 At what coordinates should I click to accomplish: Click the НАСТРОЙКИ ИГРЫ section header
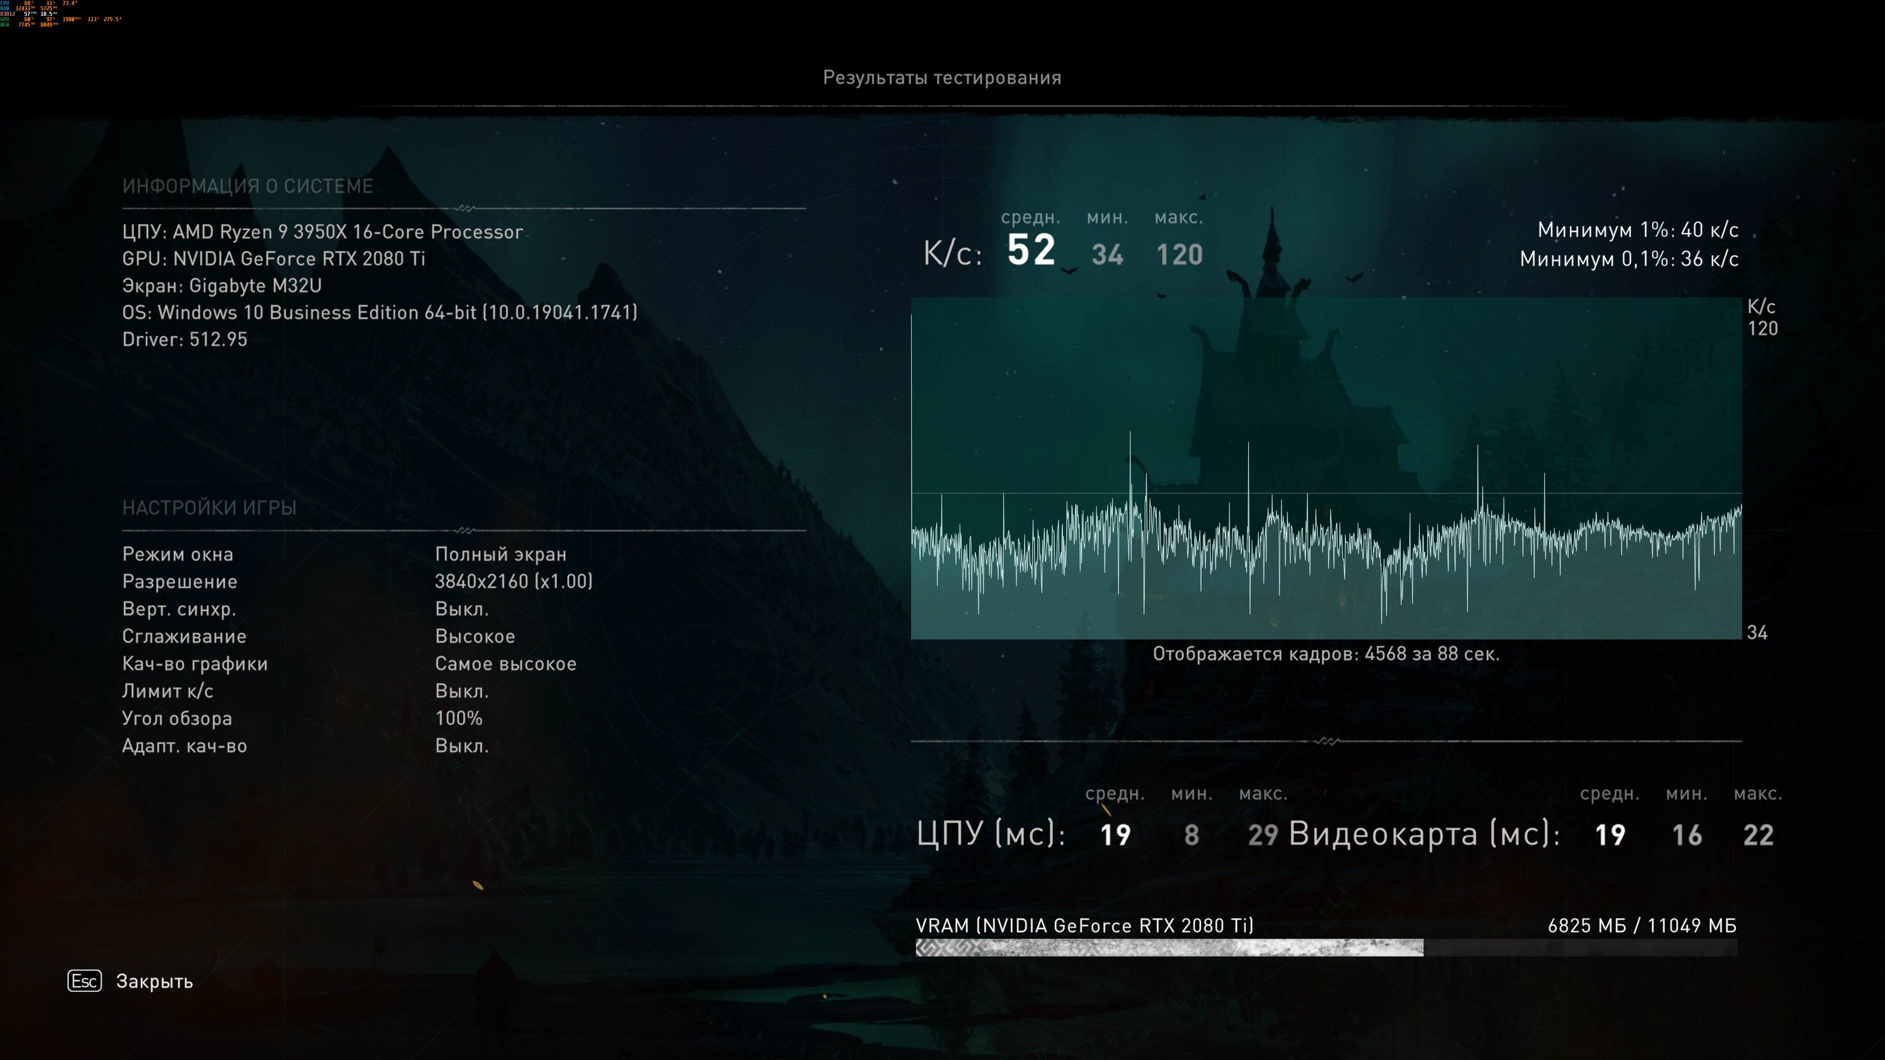click(209, 508)
